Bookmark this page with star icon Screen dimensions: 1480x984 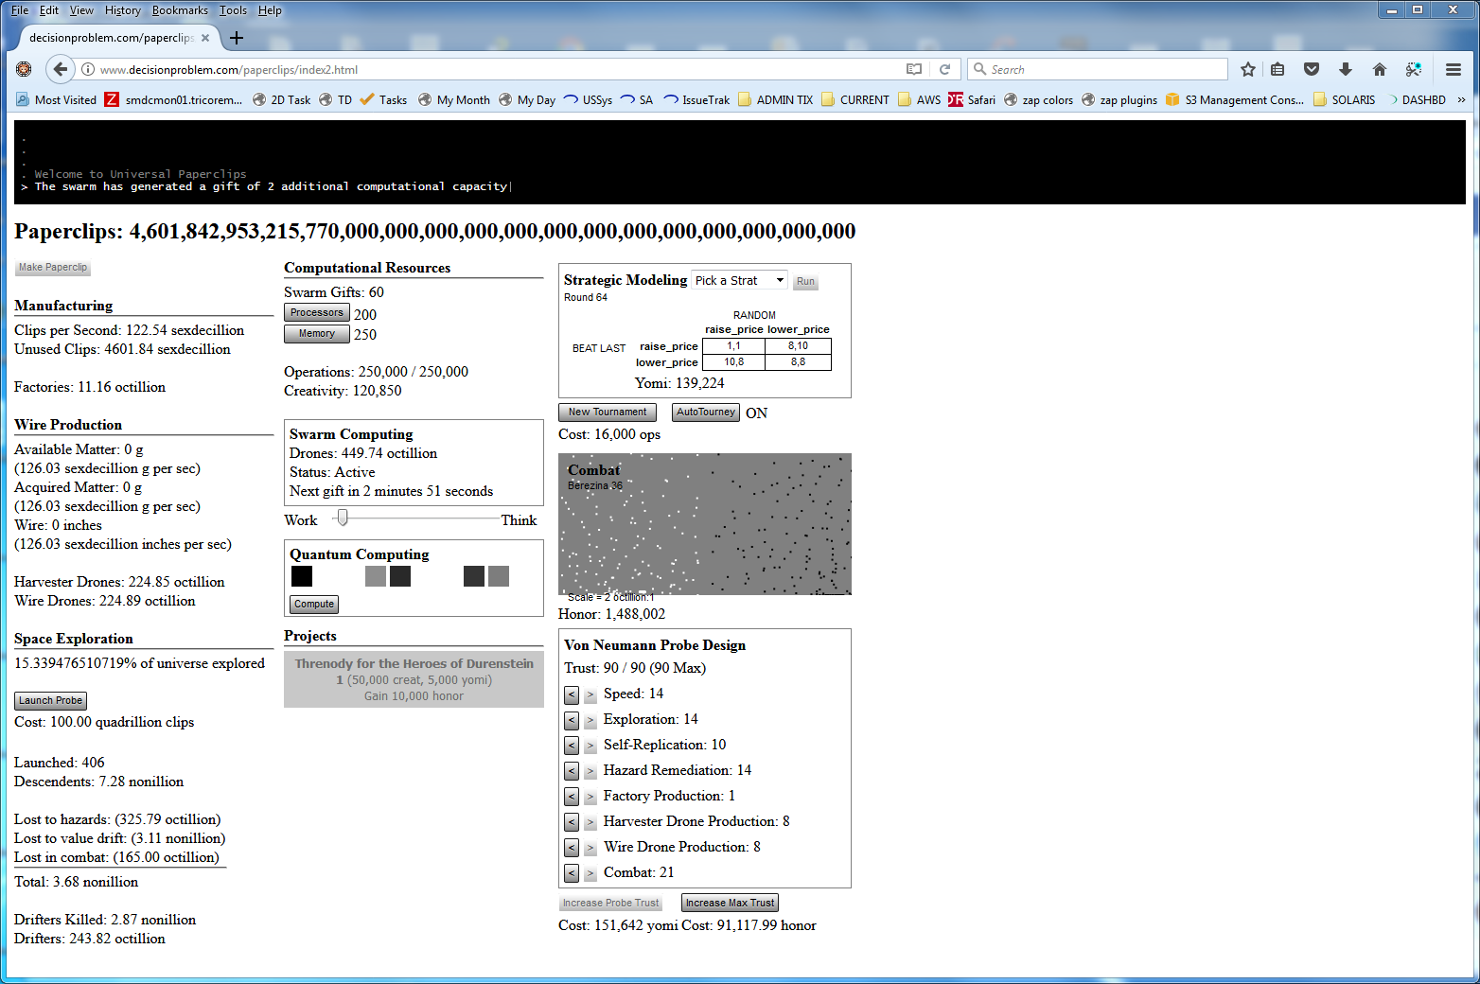[x=1248, y=69]
